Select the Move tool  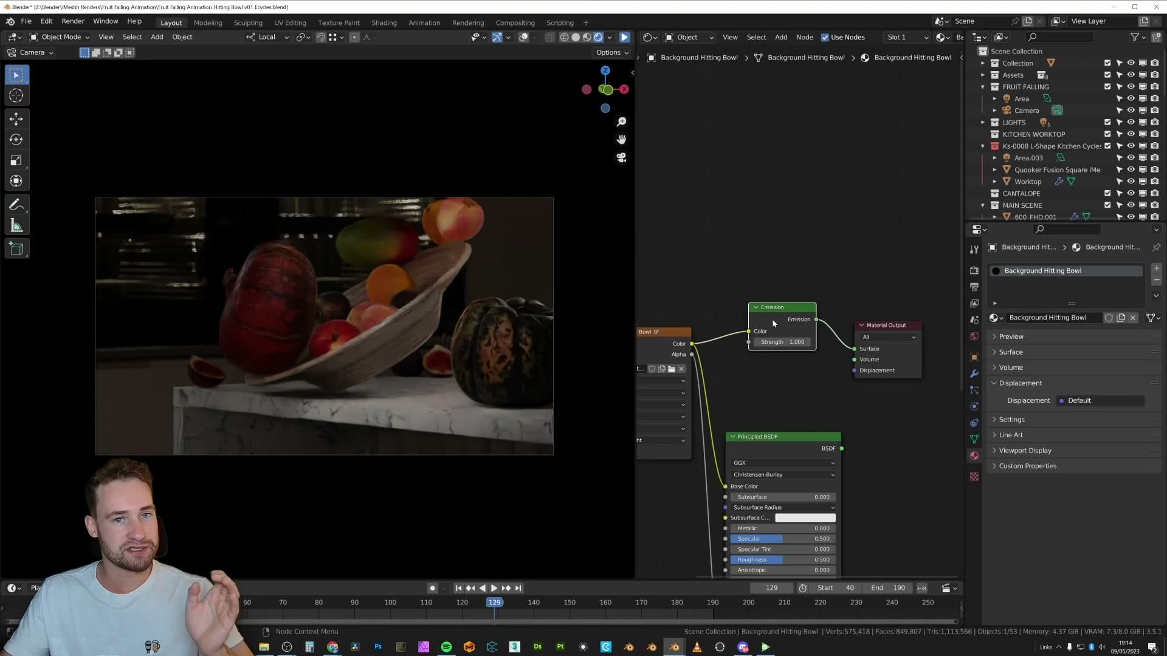16,119
